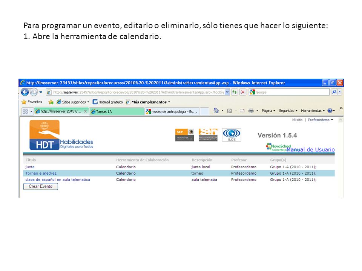Close the lmsserver tab with its X
Image resolution: width=362 pixels, height=271 pixels.
(x=86, y=111)
